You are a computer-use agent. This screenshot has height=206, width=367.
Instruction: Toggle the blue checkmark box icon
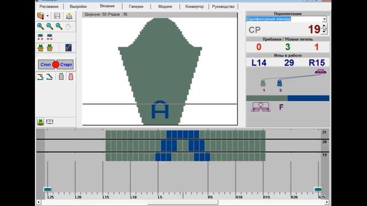69,47
